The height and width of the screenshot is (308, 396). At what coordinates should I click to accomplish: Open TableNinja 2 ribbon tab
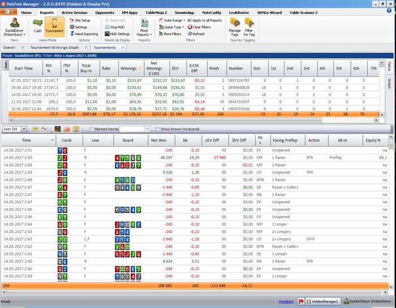click(x=156, y=12)
